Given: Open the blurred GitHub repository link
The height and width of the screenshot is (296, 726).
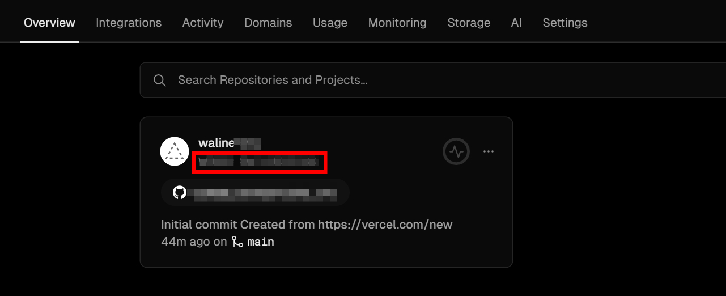Looking at the screenshot, I should tap(264, 193).
